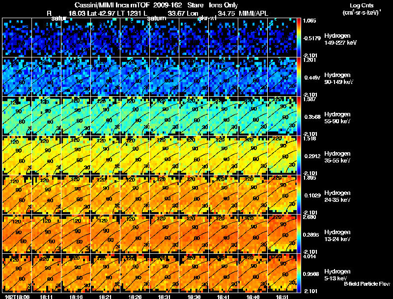Click the colorbar midpoint value '0.1029'
The height and width of the screenshot is (299, 393).
tap(312, 195)
